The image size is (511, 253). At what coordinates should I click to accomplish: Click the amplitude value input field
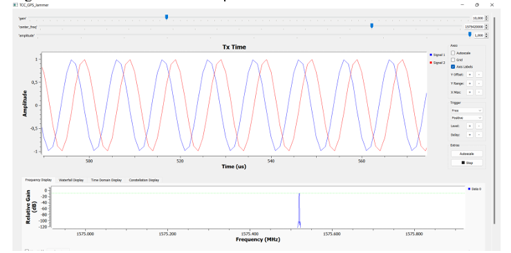click(x=479, y=35)
